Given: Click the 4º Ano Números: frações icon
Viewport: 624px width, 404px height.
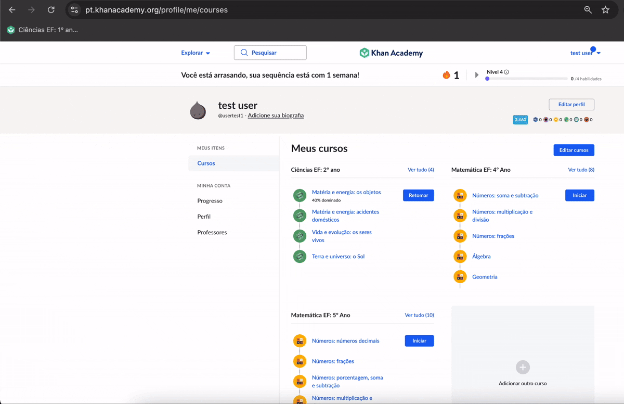Looking at the screenshot, I should 460,236.
